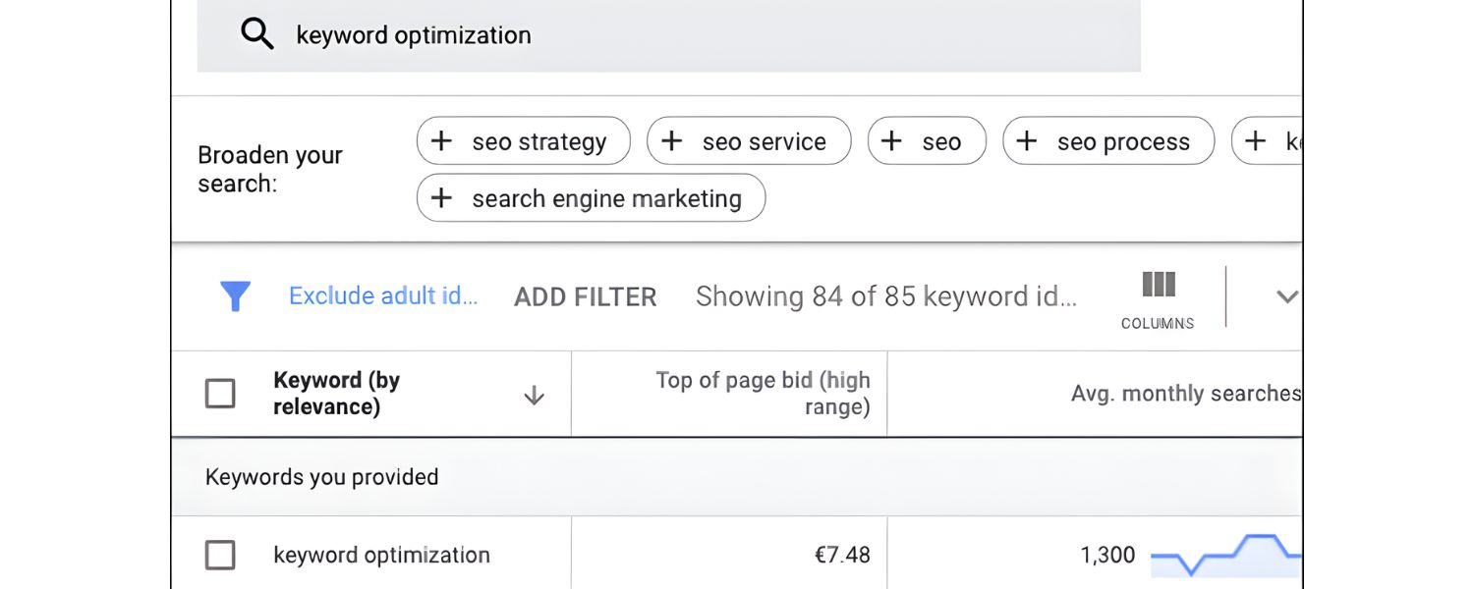This screenshot has width=1474, height=589.
Task: Click the plus icon on search engine marketing chip
Action: (442, 197)
